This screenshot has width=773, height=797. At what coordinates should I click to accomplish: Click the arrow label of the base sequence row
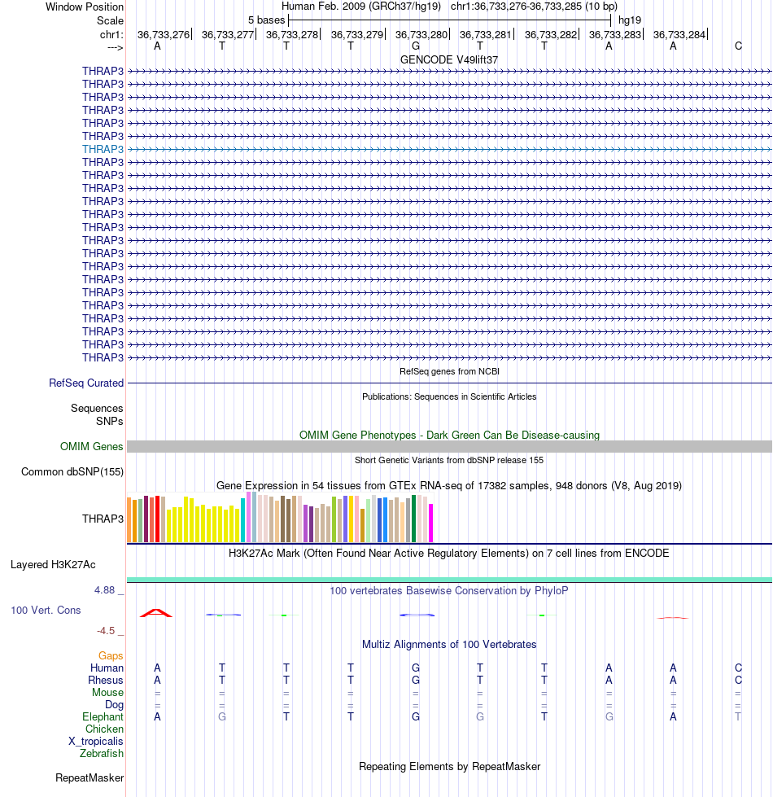[116, 48]
